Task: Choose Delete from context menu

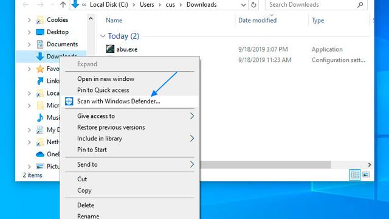Action: click(129, 206)
